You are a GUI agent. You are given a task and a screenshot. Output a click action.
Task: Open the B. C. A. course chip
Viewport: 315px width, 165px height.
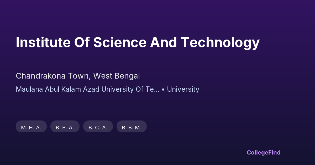(98, 128)
